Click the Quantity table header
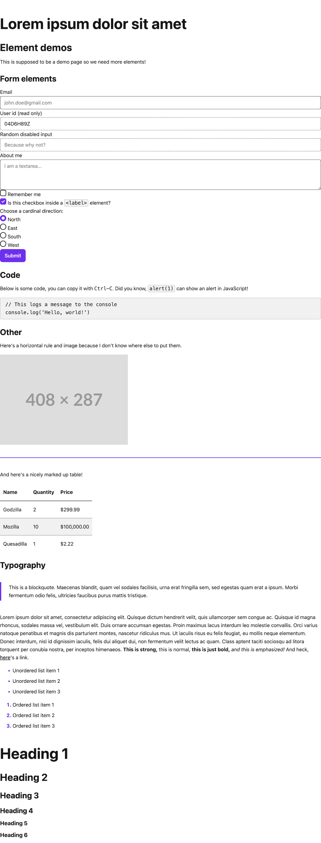This screenshot has width=321, height=843. 43,492
